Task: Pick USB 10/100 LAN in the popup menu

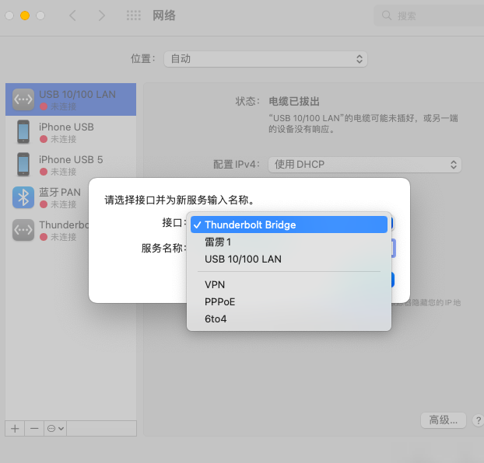Action: point(289,259)
